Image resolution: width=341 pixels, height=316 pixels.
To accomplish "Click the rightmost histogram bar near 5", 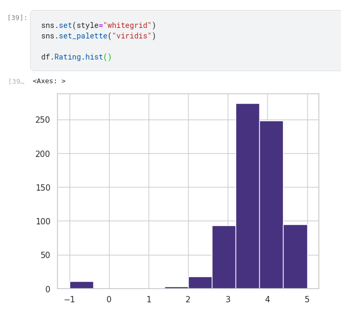I will [x=295, y=256].
